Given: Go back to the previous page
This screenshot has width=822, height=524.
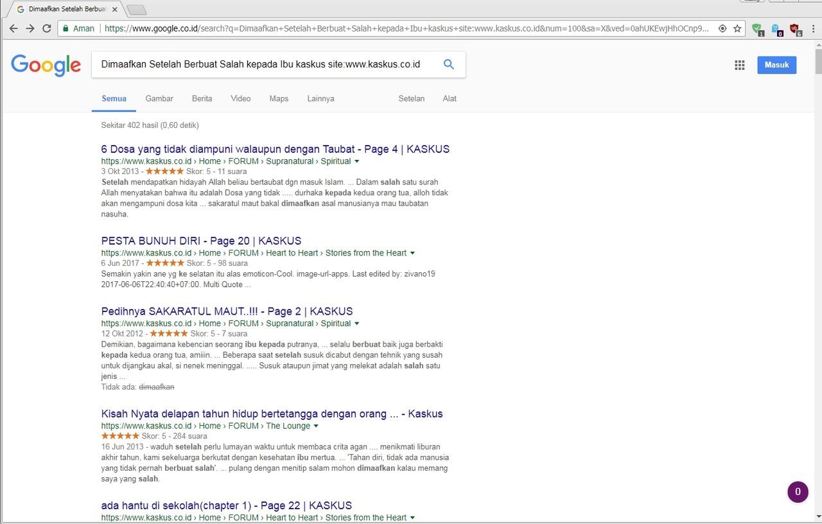Looking at the screenshot, I should [x=13, y=28].
